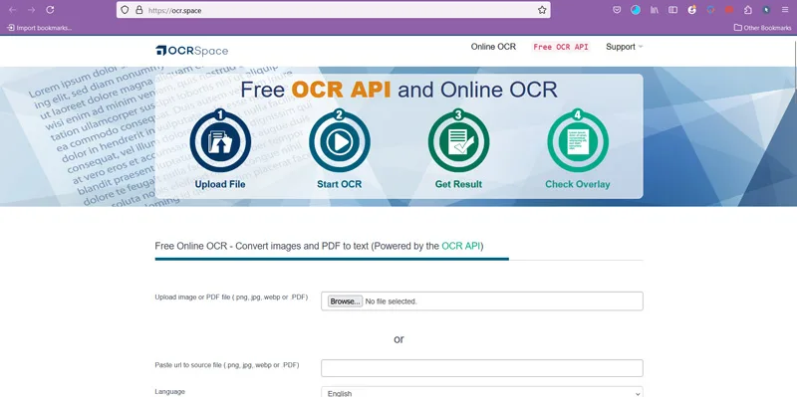Screen dimensions: 797x397
Task: Click the address bar showing ocr.space
Action: (334, 10)
